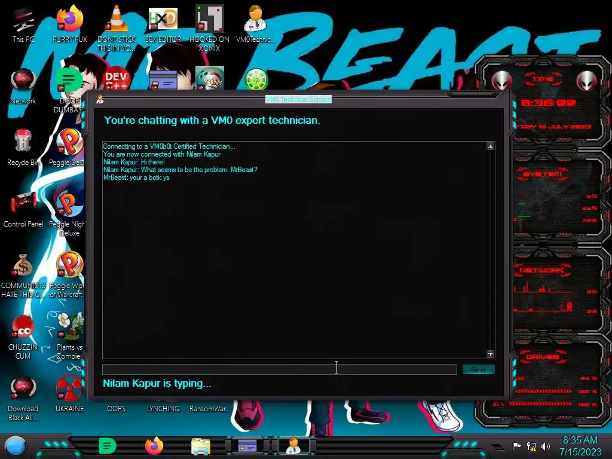This screenshot has width=612, height=459.
Task: Click the left alien head gadget icon
Action: pos(501,81)
